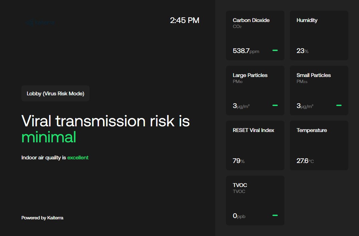Viewport: 359px width, 236px height.
Task: Click the green word minimal
Action: coord(49,137)
